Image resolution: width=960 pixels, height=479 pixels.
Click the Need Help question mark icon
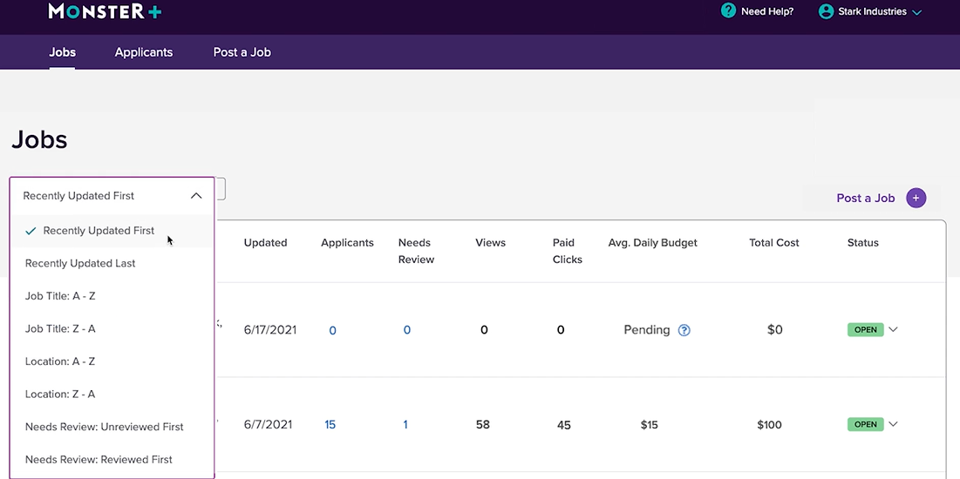click(x=729, y=11)
